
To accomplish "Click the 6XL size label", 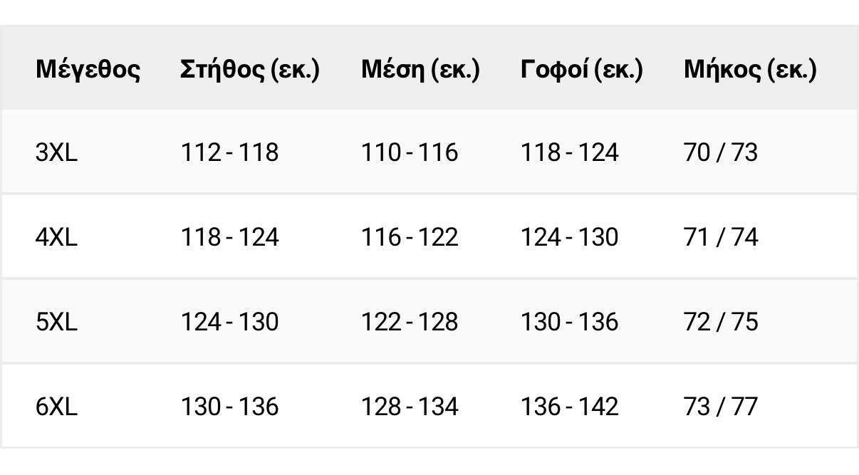I will [x=56, y=407].
